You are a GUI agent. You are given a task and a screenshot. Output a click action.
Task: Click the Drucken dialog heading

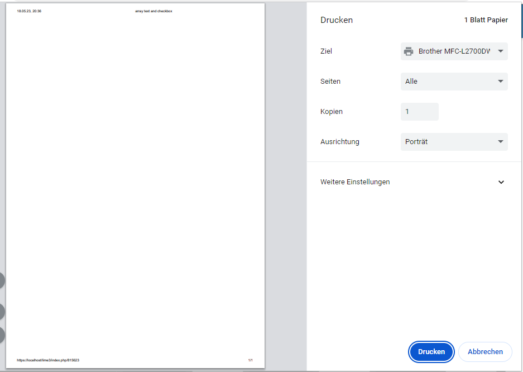(x=337, y=20)
